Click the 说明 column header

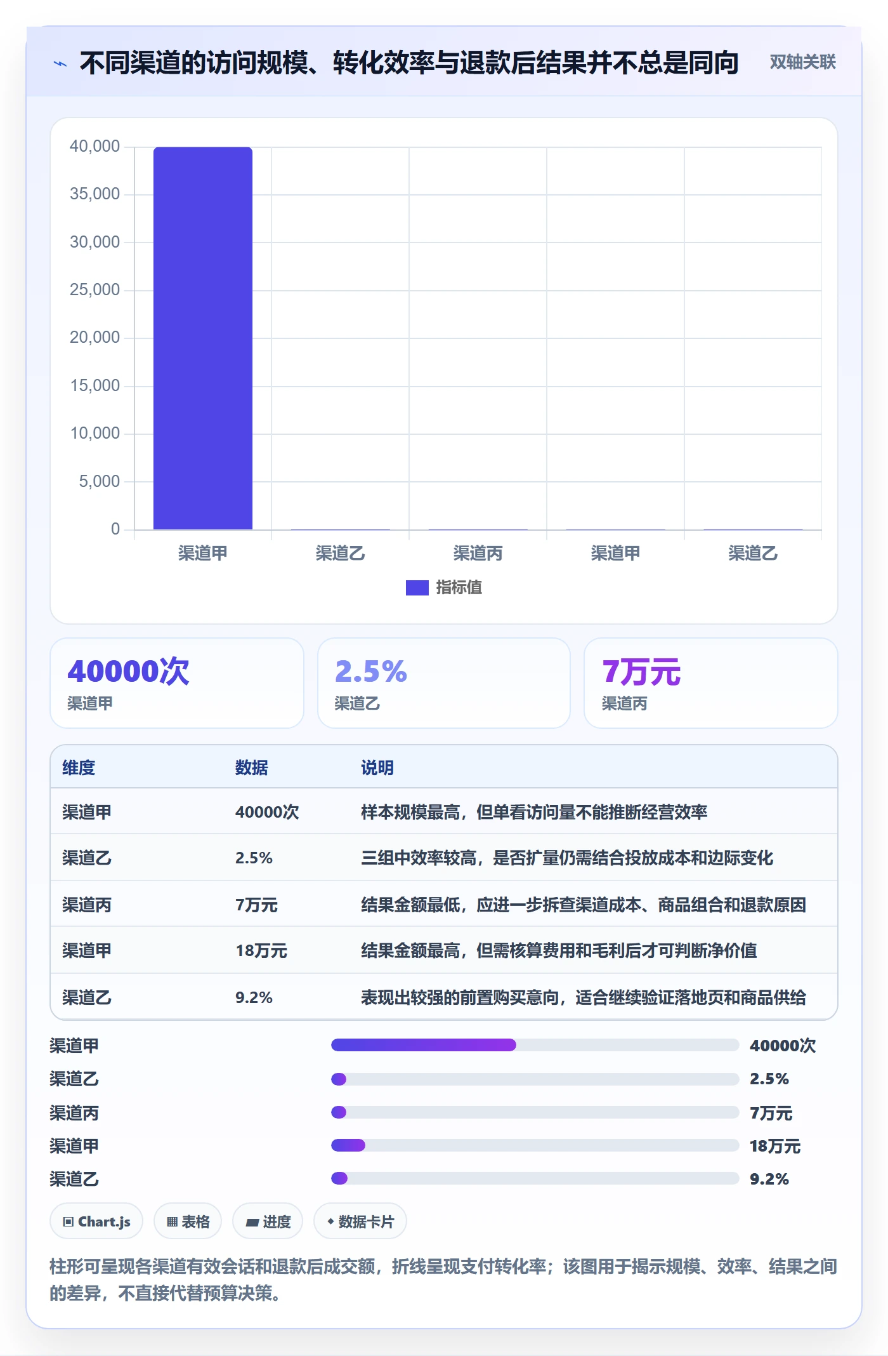(x=377, y=768)
